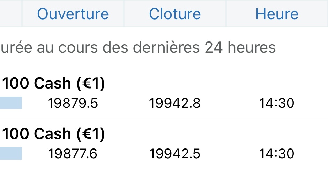
Task: Click blank space right of first Cash title
Action: [x=216, y=84]
